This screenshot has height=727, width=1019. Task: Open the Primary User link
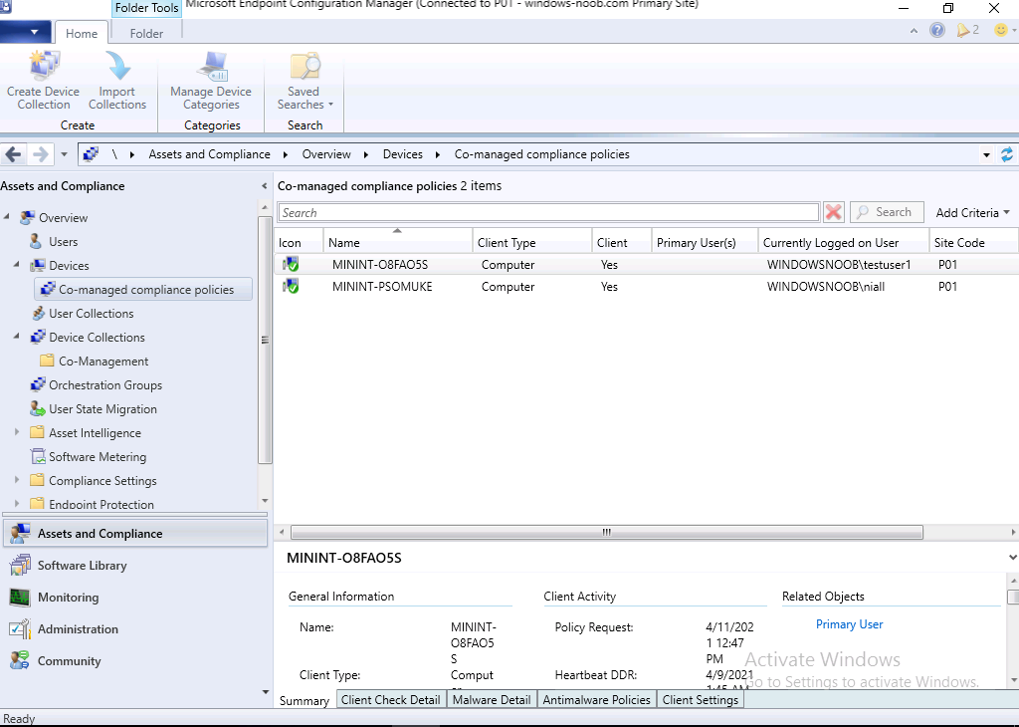(x=850, y=624)
